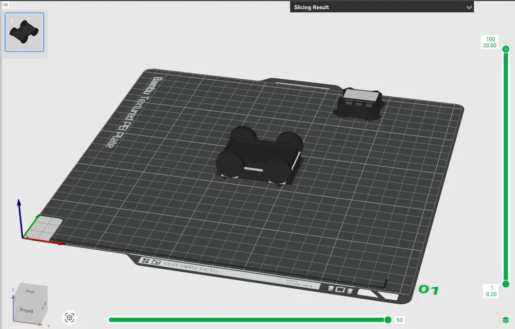Click the move value 50 label
Image resolution: width=515 pixels, height=329 pixels.
click(400, 320)
